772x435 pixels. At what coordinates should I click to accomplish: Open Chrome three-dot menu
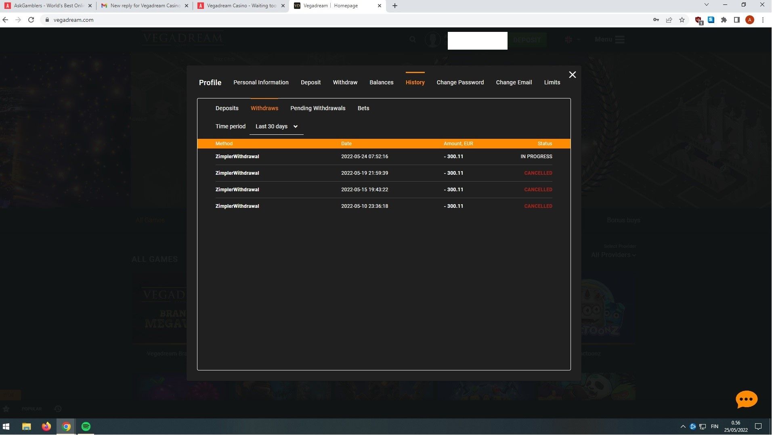763,20
